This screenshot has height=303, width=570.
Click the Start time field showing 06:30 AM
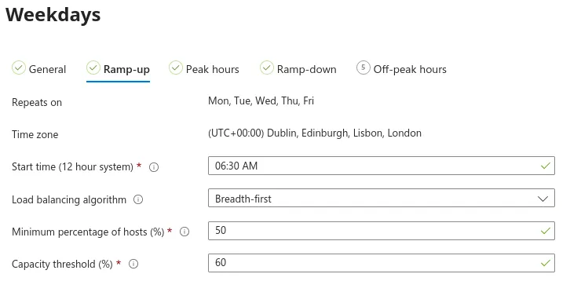pyautogui.click(x=382, y=166)
